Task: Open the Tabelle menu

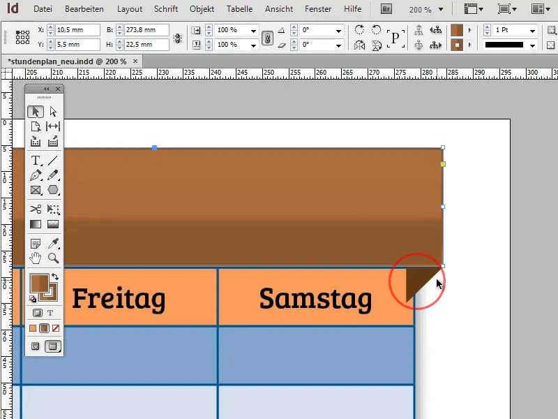Action: pos(239,9)
